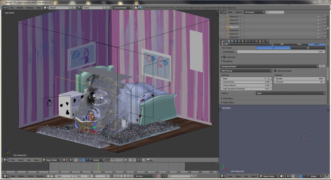Viewport: 331px width, 180px height.
Task: Open the Cycles Render engine dropdown
Action: (123, 8)
